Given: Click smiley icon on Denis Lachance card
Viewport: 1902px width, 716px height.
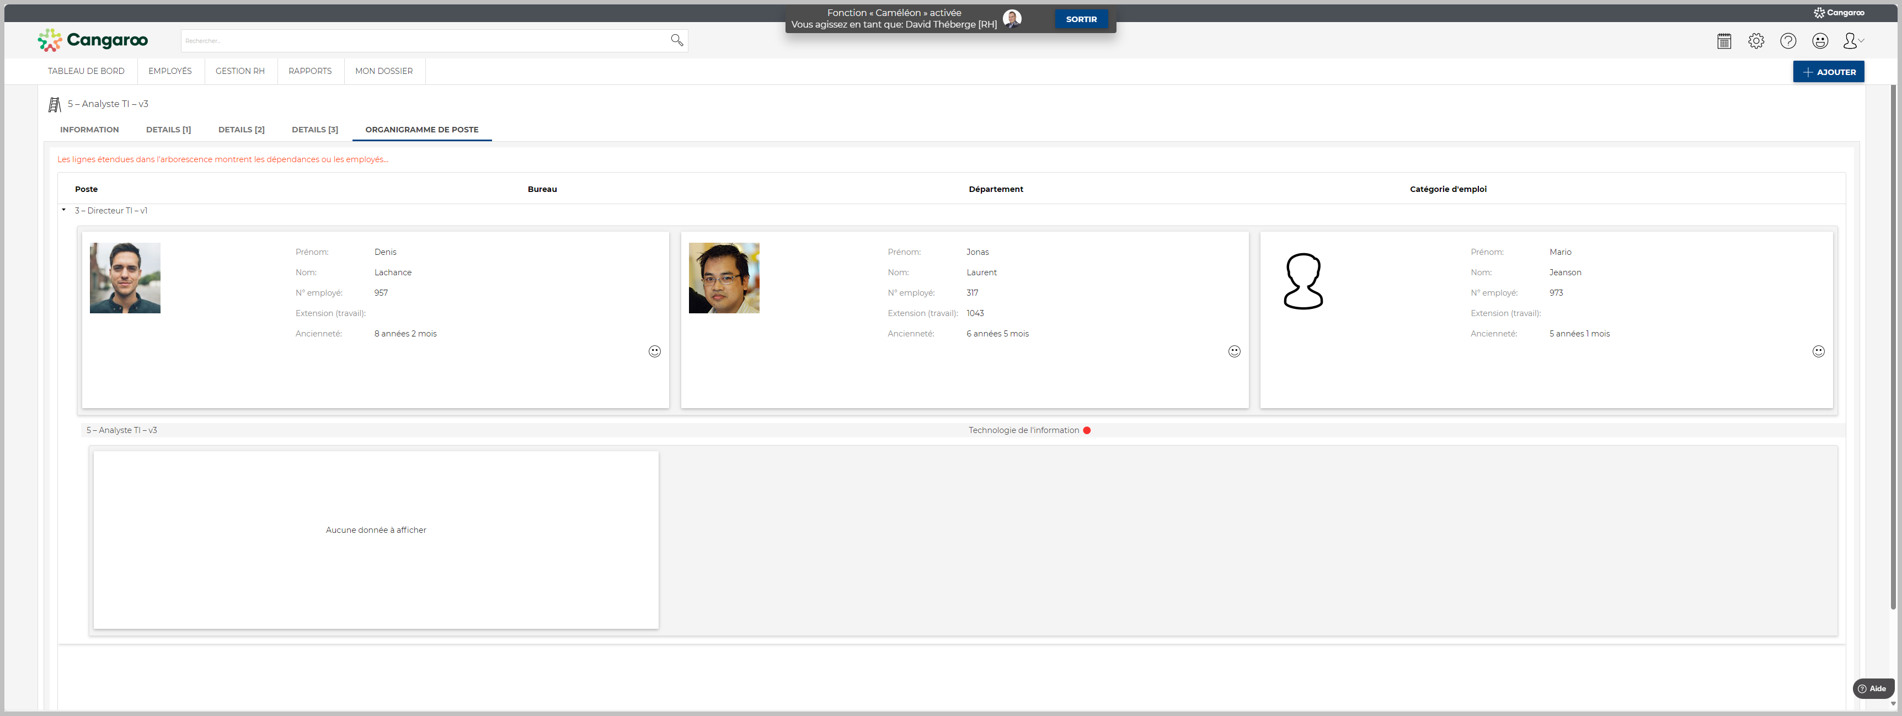Looking at the screenshot, I should (654, 351).
